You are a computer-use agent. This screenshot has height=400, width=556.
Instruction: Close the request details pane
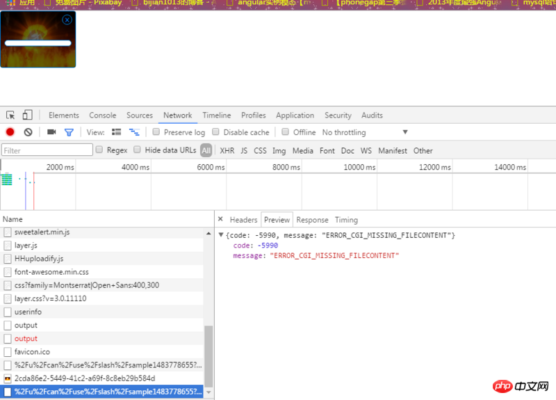click(220, 220)
